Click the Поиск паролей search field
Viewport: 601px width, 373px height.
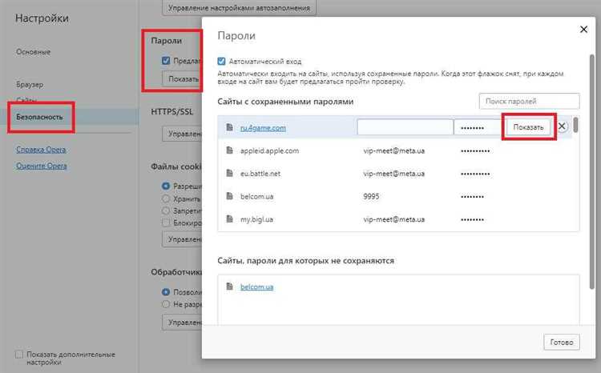[x=529, y=102]
